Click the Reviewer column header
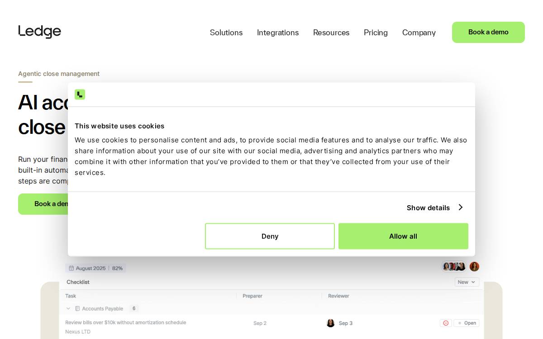The width and height of the screenshot is (543, 339). tap(338, 296)
